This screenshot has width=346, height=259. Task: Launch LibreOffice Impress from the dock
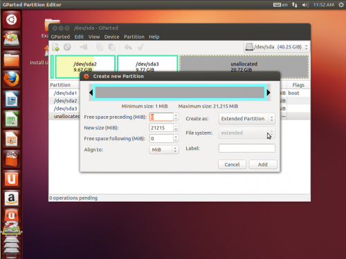[x=11, y=139]
